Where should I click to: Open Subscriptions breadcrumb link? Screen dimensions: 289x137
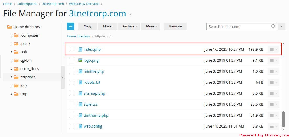click(27, 4)
